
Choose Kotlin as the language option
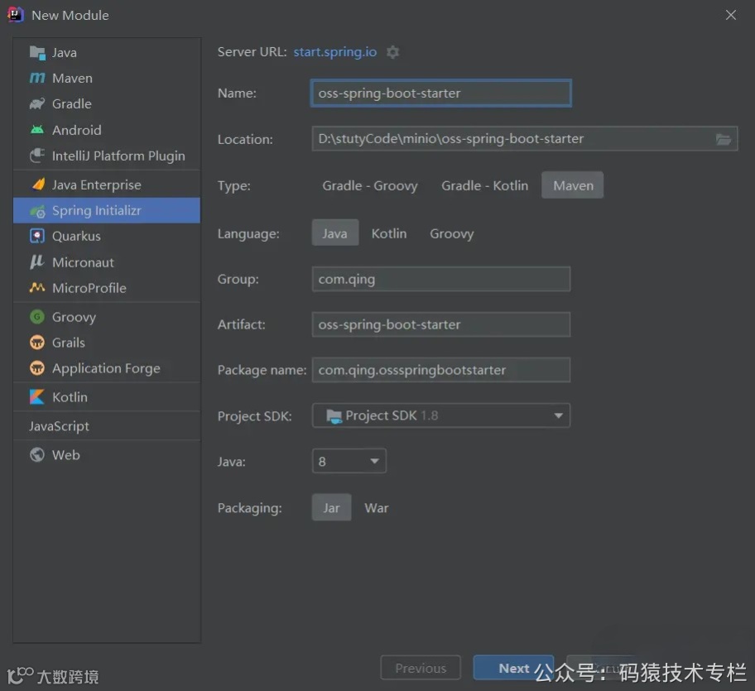coord(389,233)
